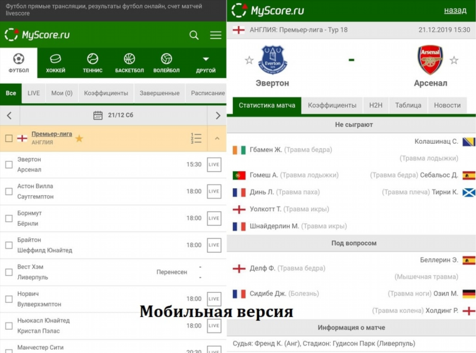
Task: Open the Вест Хэм Ливерпуль postponed match row
Action: (x=113, y=272)
